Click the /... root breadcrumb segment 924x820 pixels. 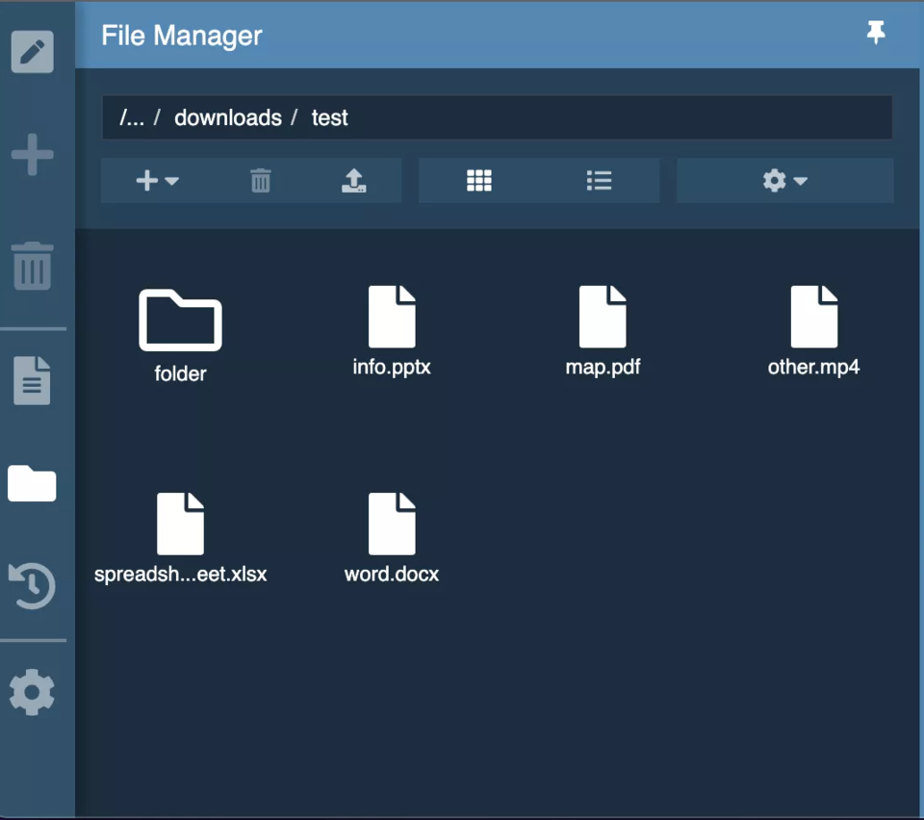[x=132, y=117]
